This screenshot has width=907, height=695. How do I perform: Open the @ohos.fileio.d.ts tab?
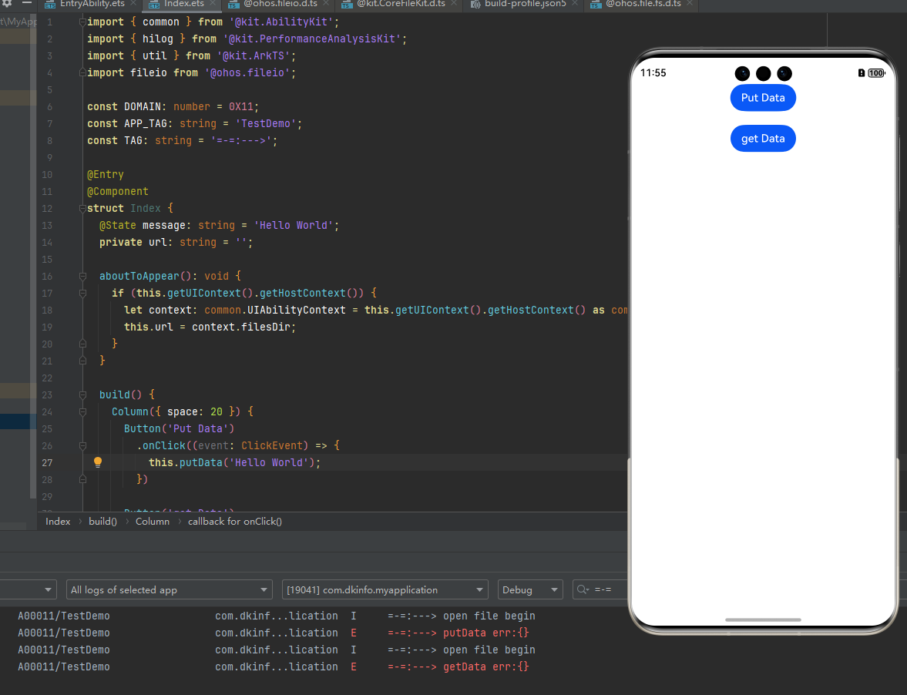[x=280, y=4]
